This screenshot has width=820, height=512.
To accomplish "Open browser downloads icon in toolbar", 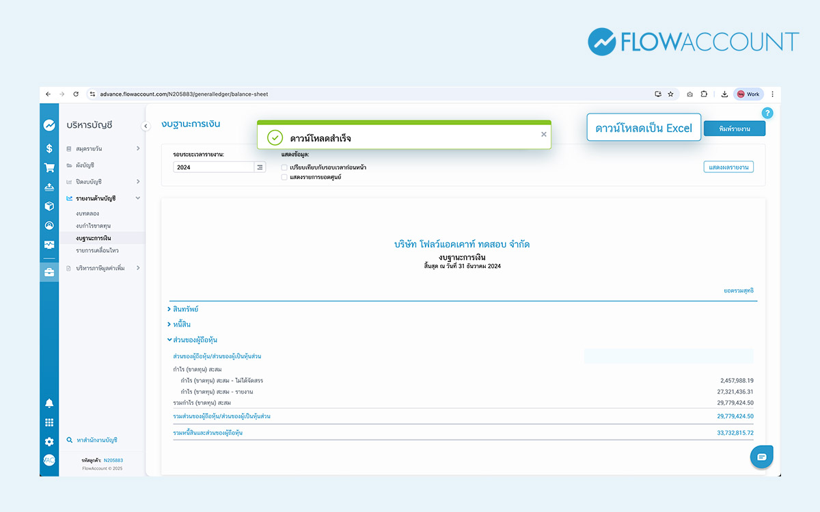I will click(x=724, y=94).
